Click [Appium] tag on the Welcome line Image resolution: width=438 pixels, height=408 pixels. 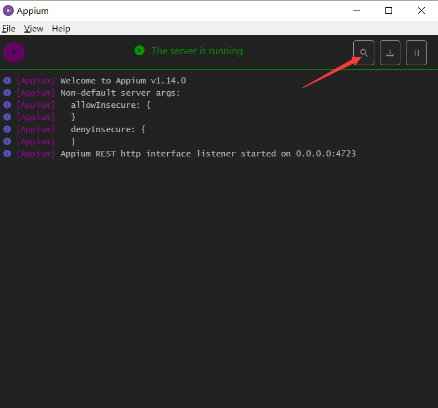pos(36,81)
